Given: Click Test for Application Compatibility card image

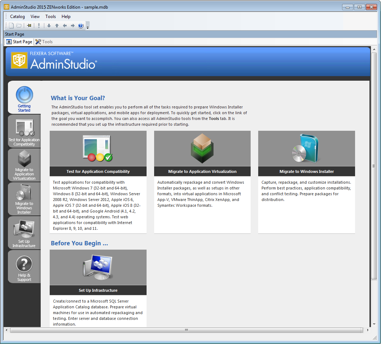Looking at the screenshot, I should (98, 148).
